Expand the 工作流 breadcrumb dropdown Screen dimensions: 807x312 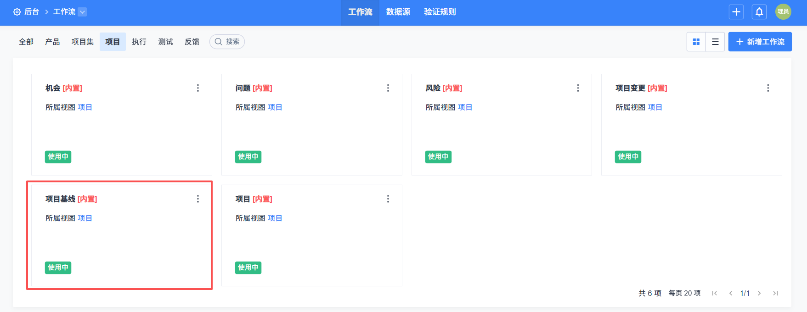[x=82, y=12]
